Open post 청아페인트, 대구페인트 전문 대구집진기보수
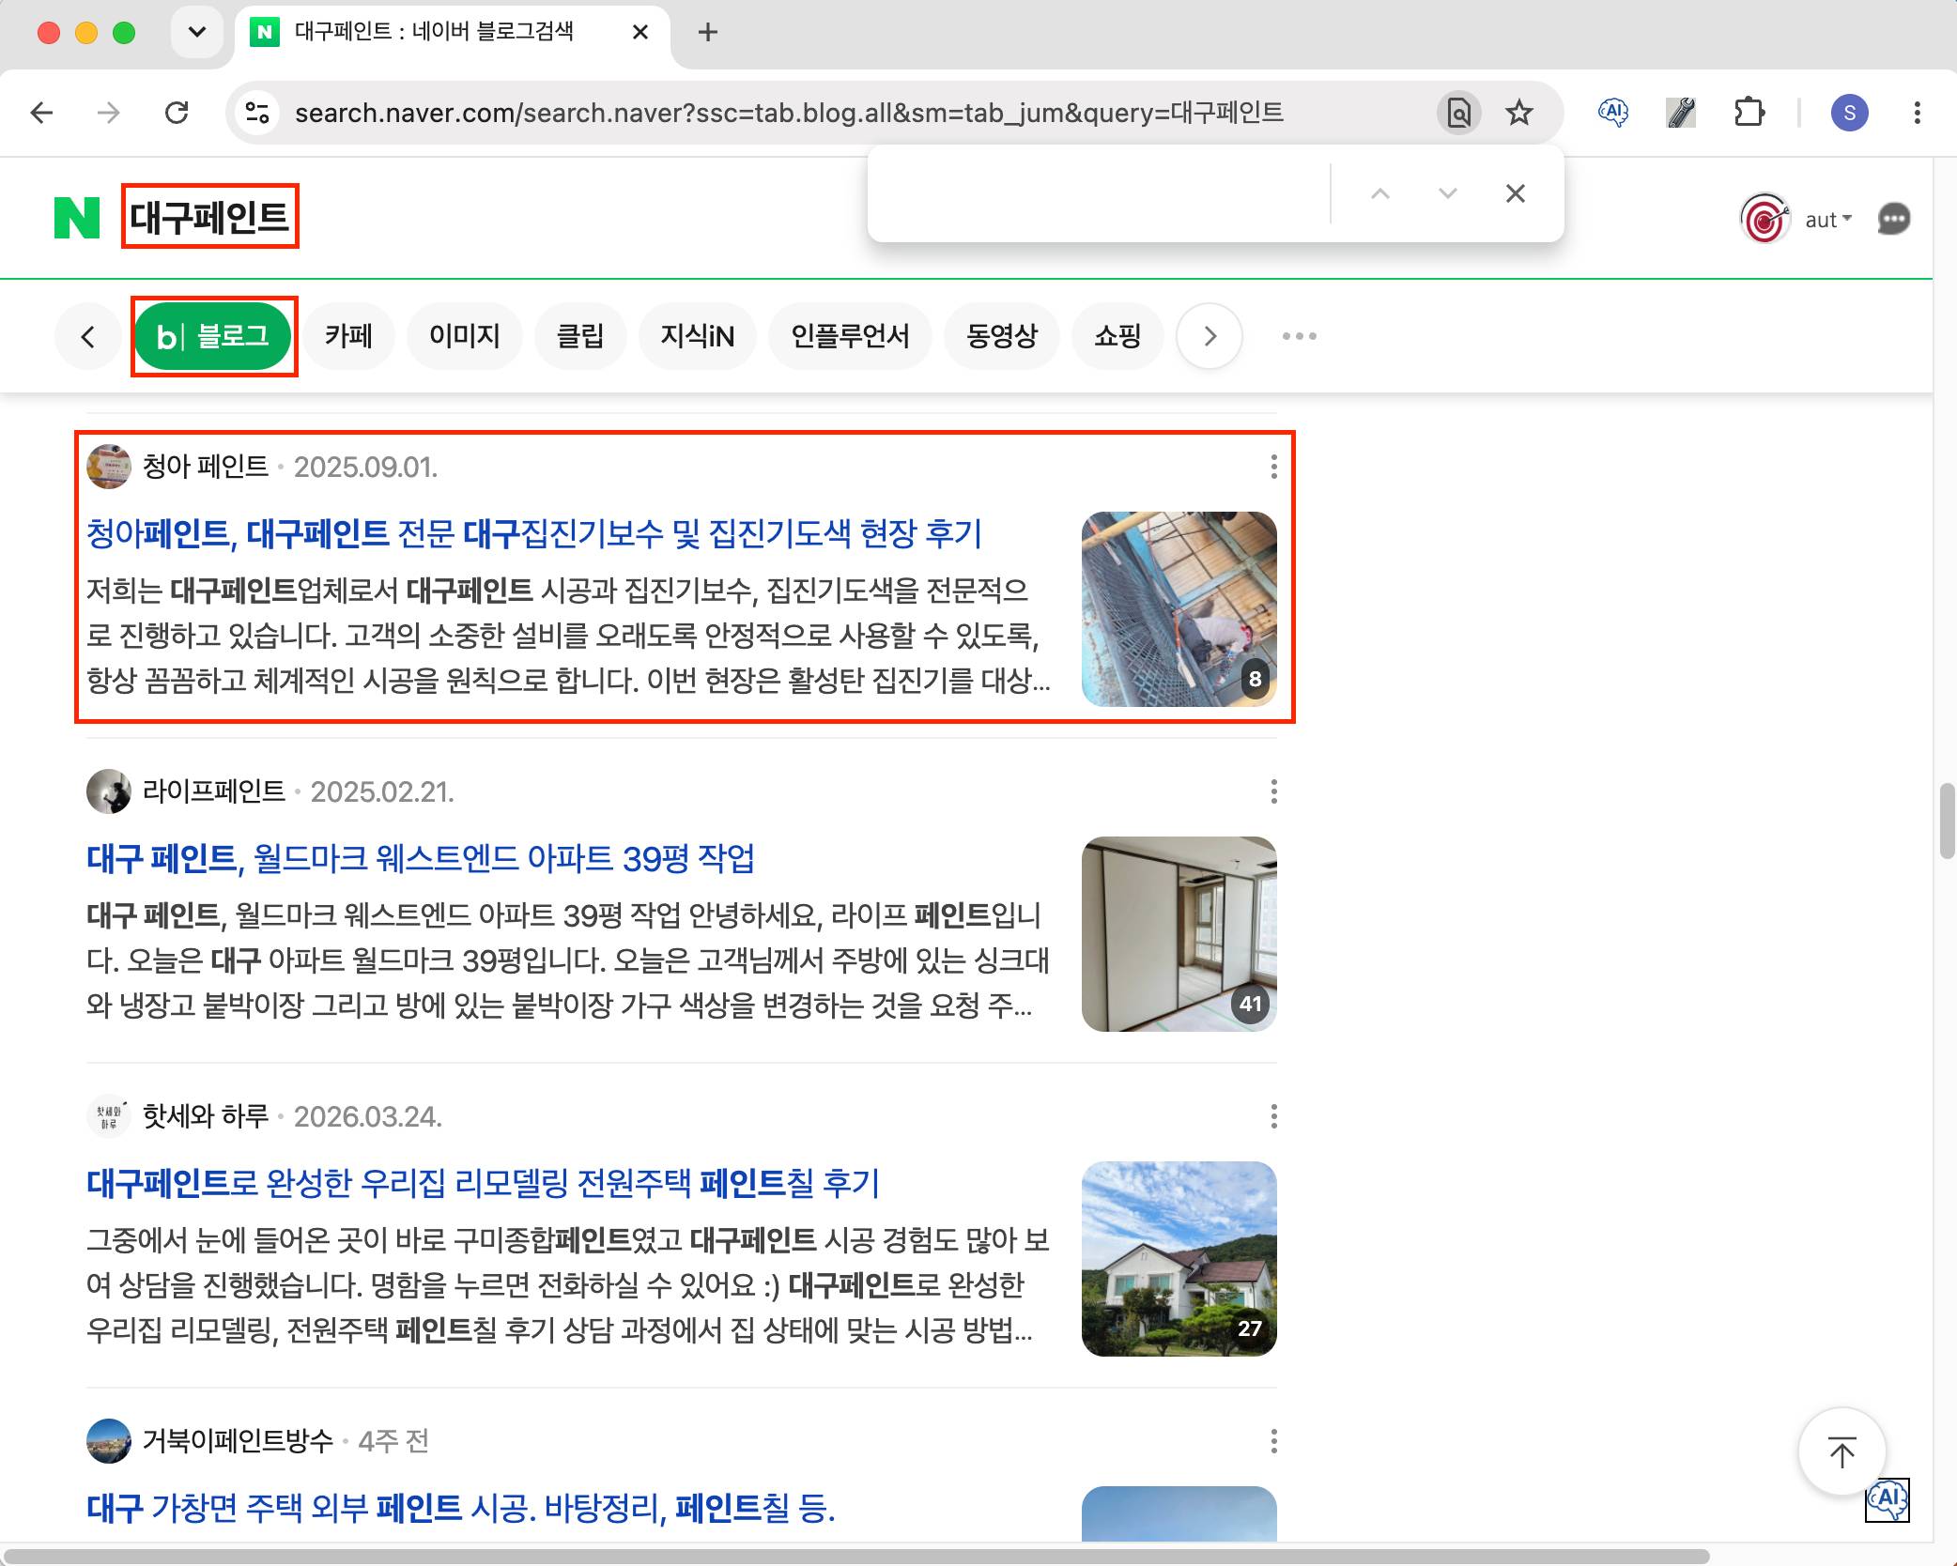Image resolution: width=1957 pixels, height=1566 pixels. [x=534, y=533]
